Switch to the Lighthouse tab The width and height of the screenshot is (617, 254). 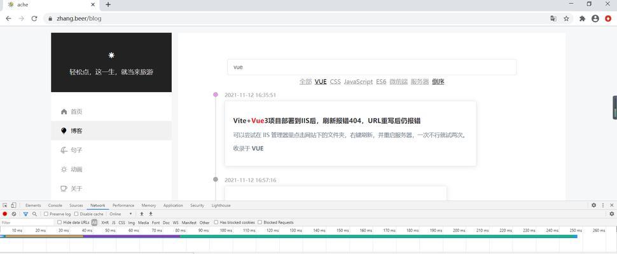221,205
